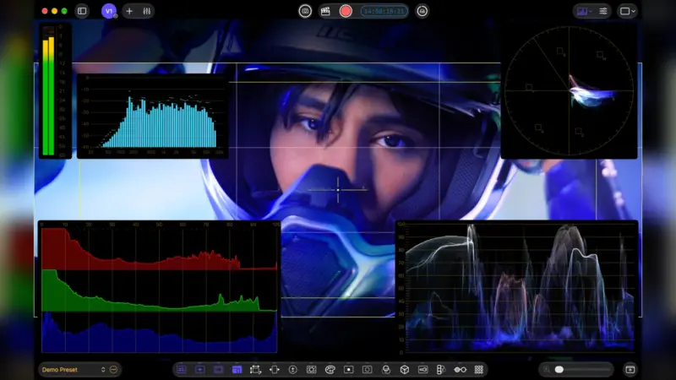Click the luma waveform scope panel
The height and width of the screenshot is (380, 676).
pos(516,287)
